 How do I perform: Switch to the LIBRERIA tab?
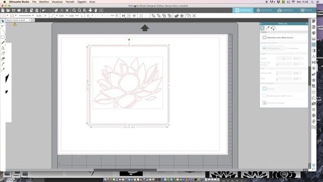pyautogui.click(x=285, y=10)
